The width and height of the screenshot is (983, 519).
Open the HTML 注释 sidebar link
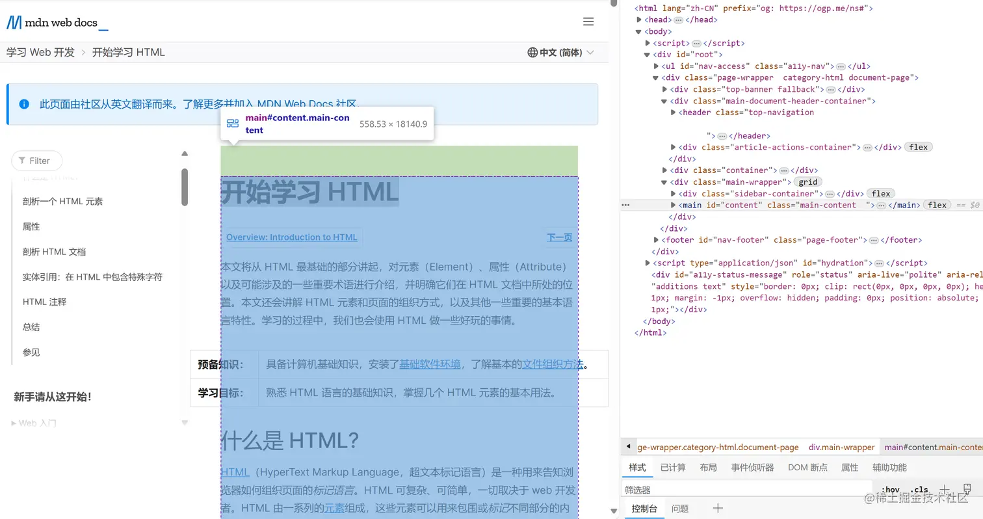tap(45, 302)
